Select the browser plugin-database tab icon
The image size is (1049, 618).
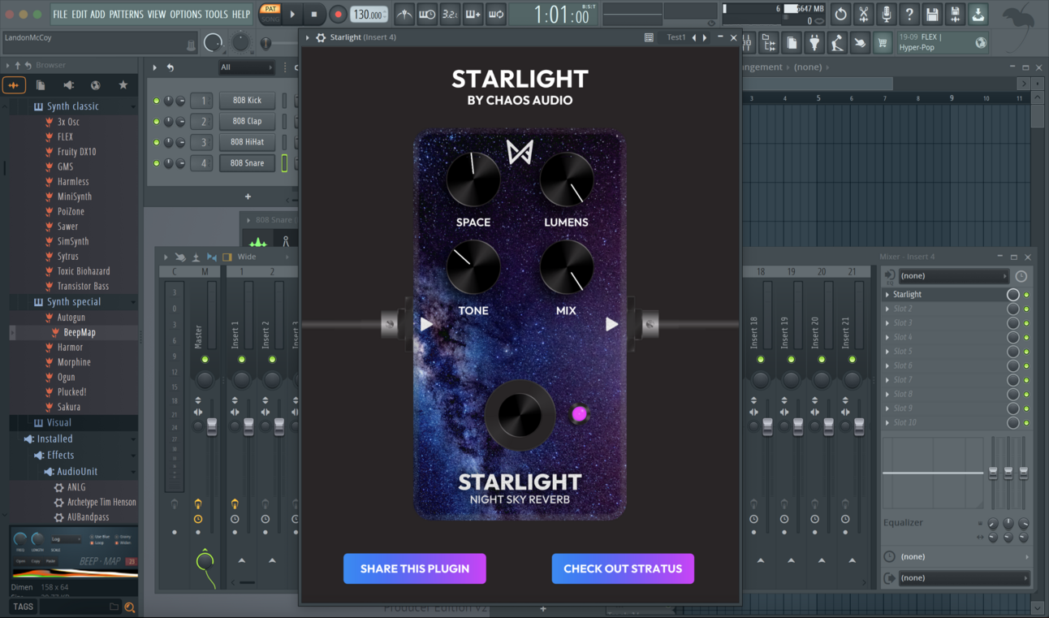point(14,85)
